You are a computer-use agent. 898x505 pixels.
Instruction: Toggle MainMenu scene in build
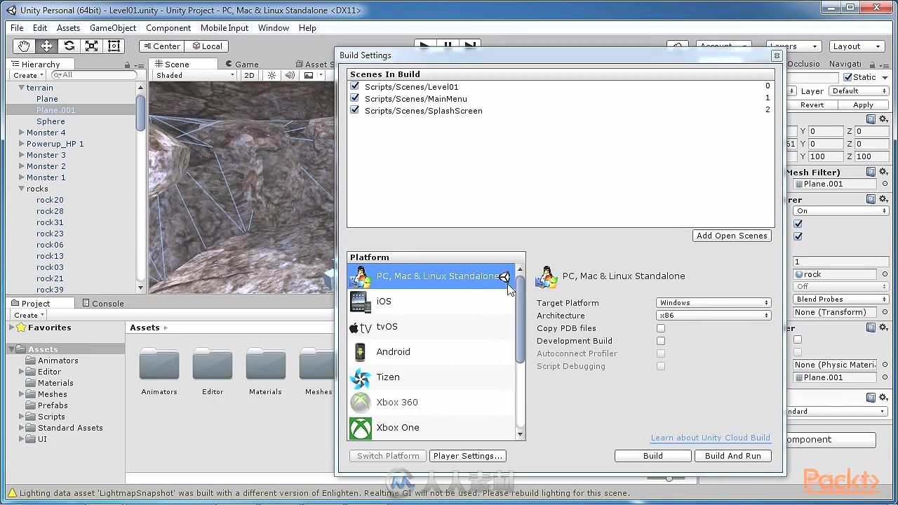[x=354, y=98]
